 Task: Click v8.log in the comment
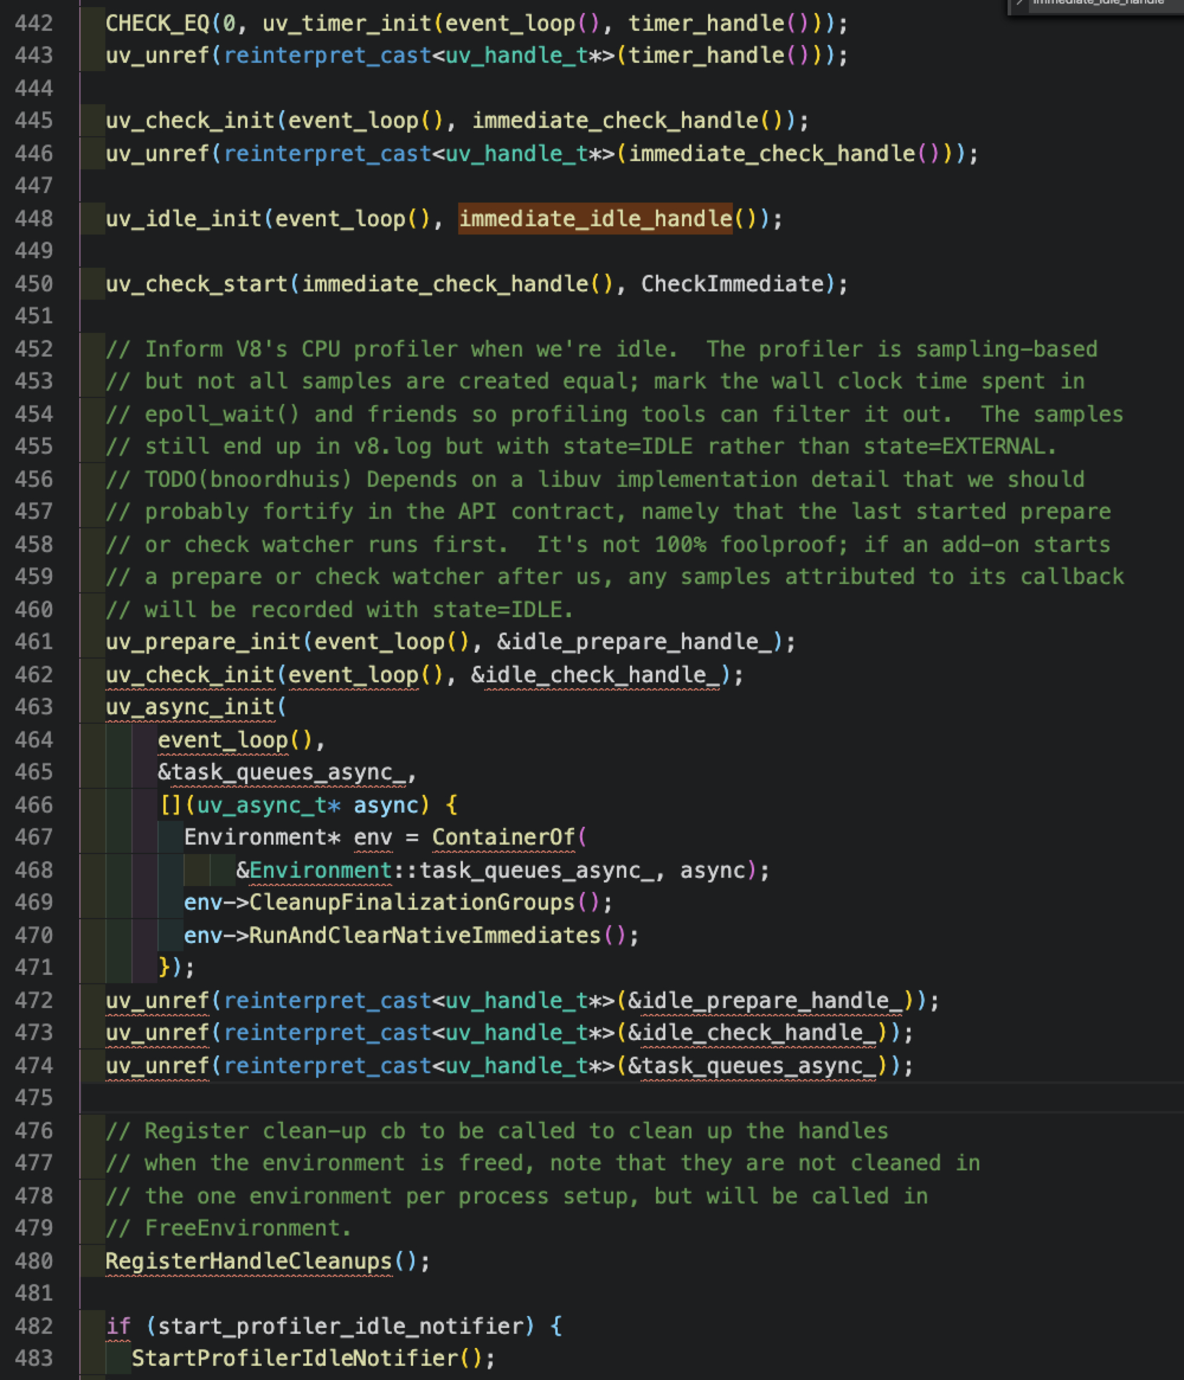[x=392, y=446]
